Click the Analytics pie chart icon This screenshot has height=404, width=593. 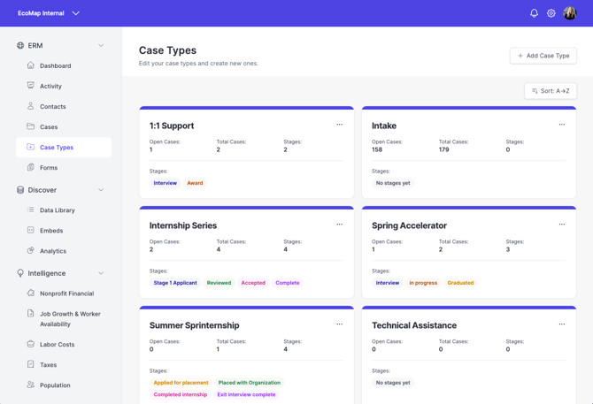point(31,250)
